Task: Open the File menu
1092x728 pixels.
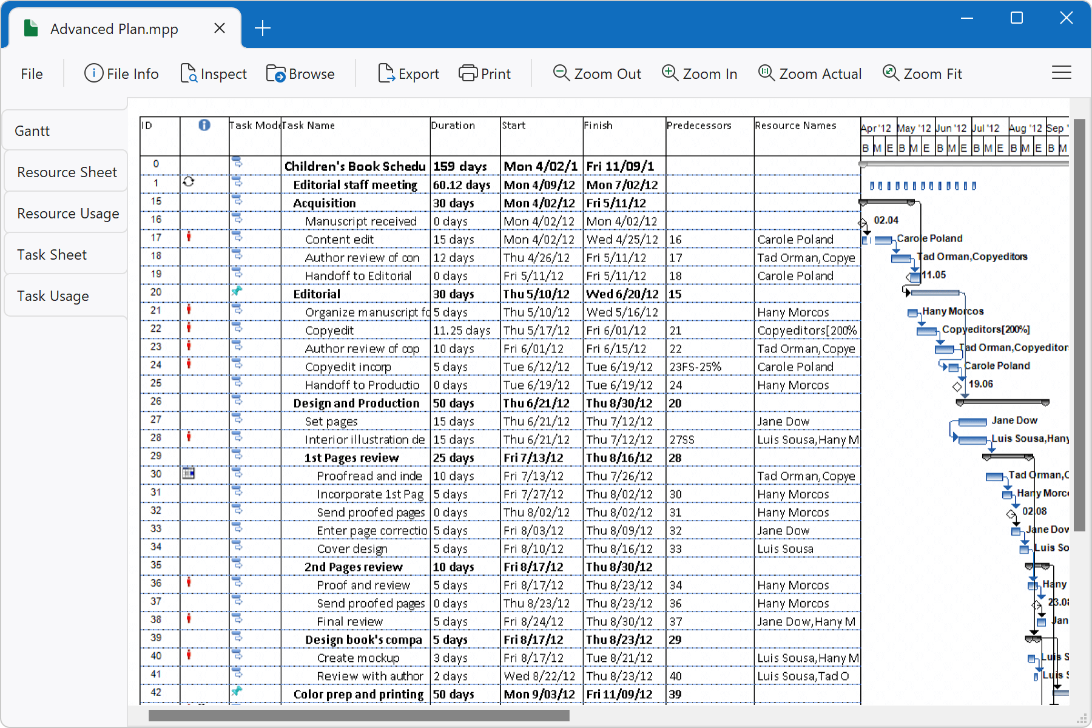Action: coord(32,73)
